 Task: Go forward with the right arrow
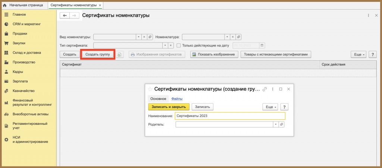(x=74, y=16)
